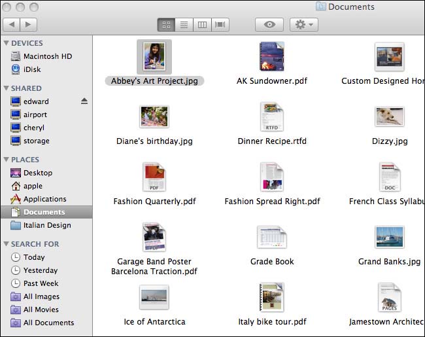The width and height of the screenshot is (425, 337).
Task: Select the Past Week saved search
Action: [x=41, y=283]
